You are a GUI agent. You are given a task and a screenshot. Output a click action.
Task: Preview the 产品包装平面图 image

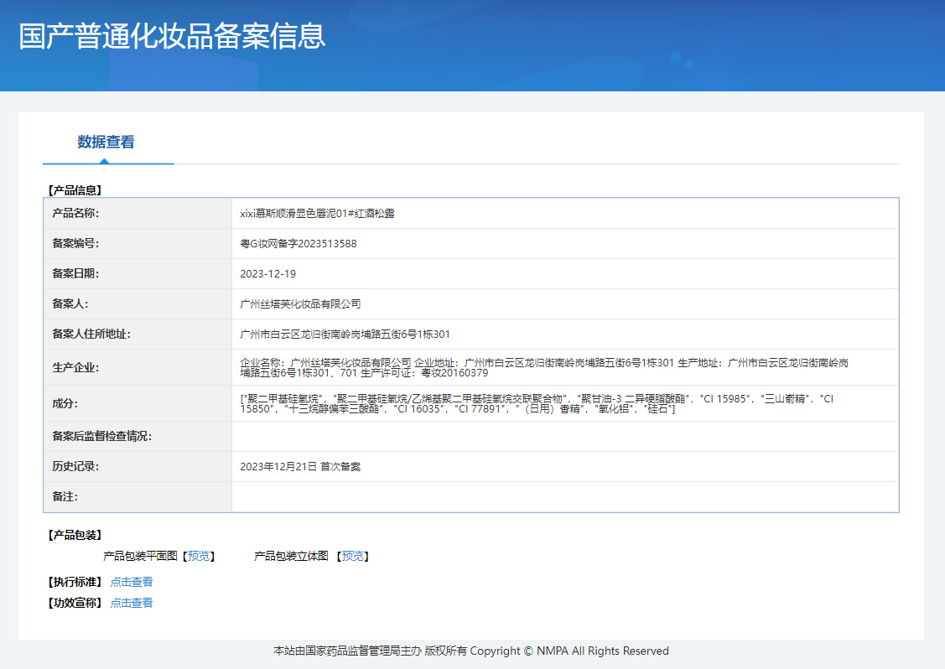point(199,556)
